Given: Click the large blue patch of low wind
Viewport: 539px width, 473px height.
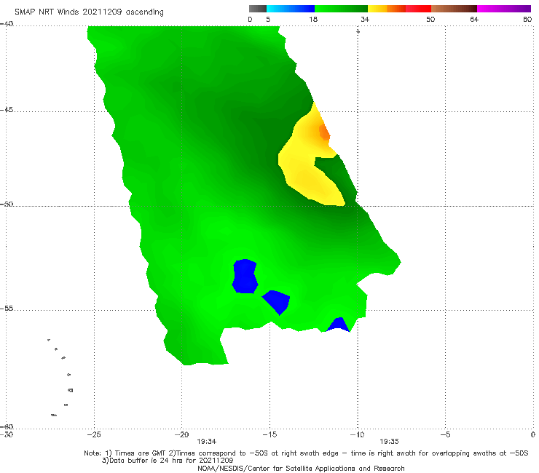Looking at the screenshot, I should [x=245, y=277].
